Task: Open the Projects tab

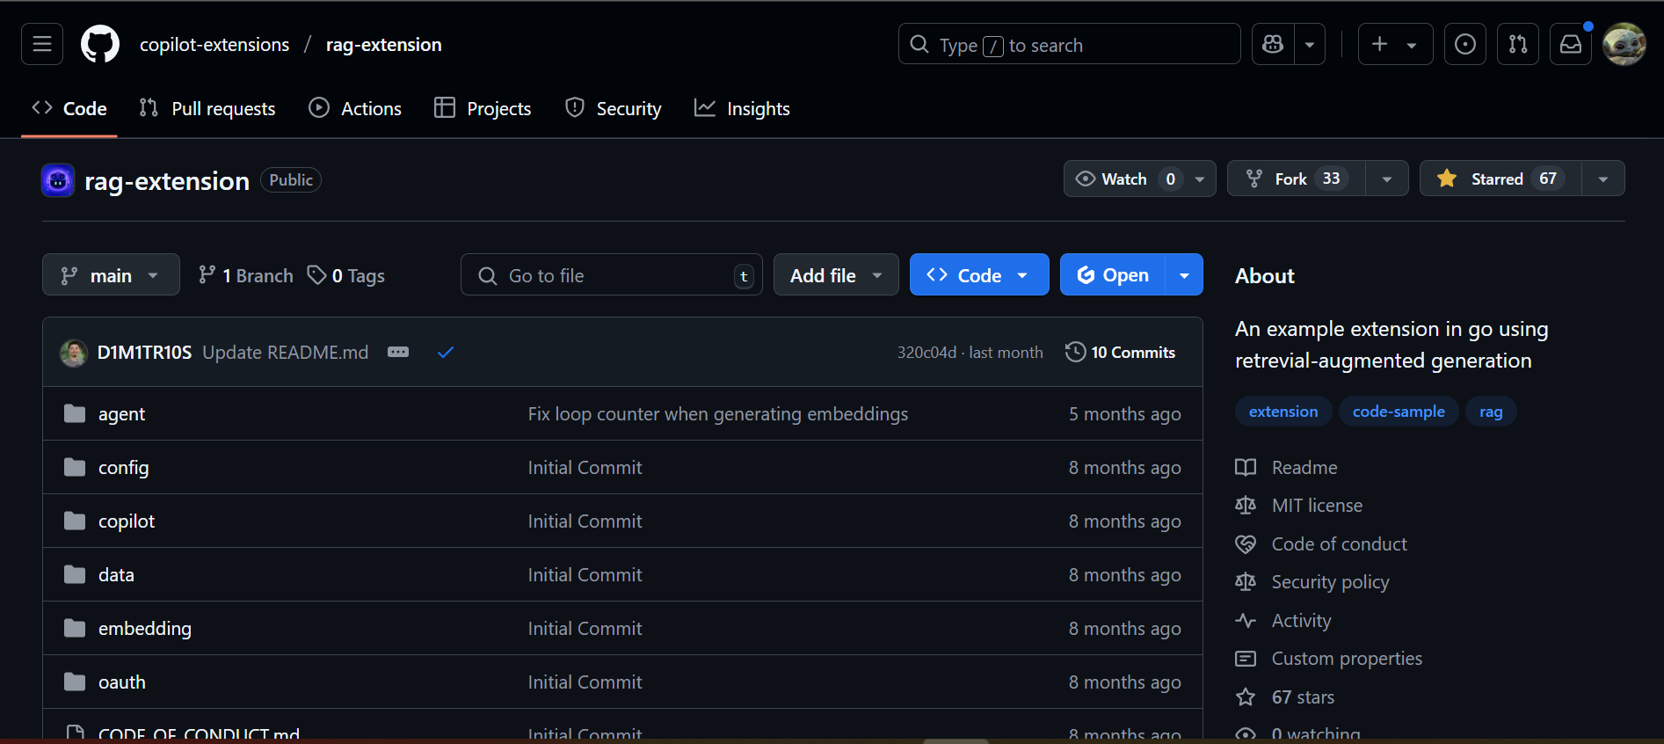Action: click(483, 109)
